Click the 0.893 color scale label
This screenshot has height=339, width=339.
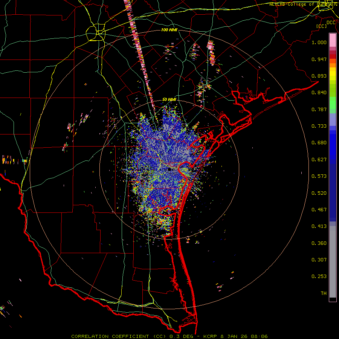pyautogui.click(x=319, y=76)
